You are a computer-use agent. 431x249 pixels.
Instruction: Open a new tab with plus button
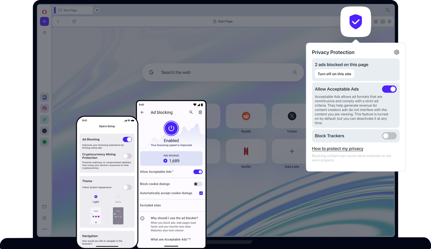(x=97, y=10)
